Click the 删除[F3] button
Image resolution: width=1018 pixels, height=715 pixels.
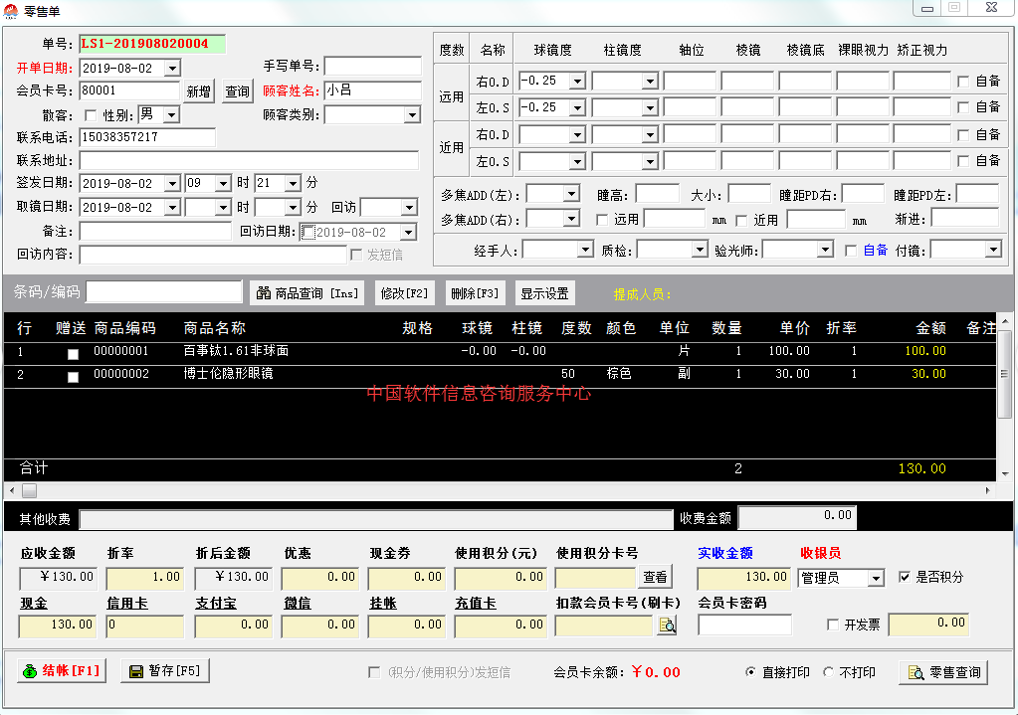click(x=475, y=293)
